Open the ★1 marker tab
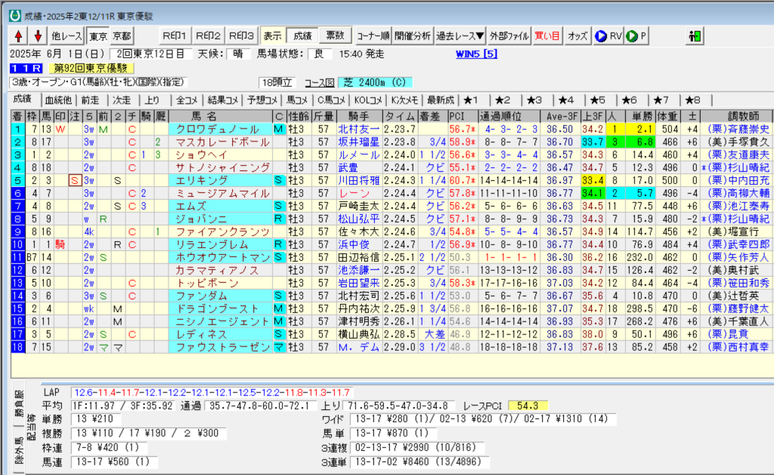 [x=475, y=100]
